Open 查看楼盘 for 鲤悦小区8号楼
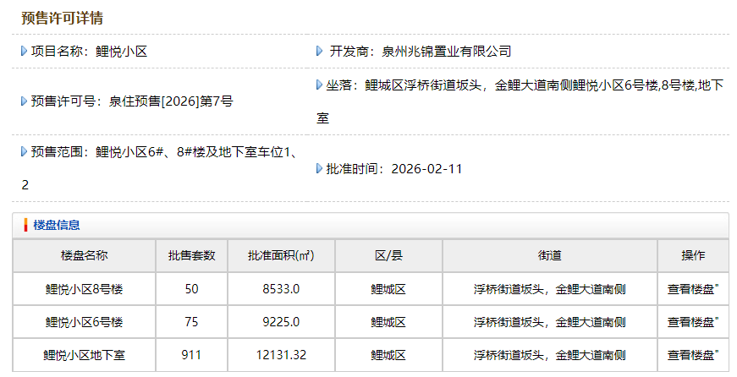 coord(692,289)
